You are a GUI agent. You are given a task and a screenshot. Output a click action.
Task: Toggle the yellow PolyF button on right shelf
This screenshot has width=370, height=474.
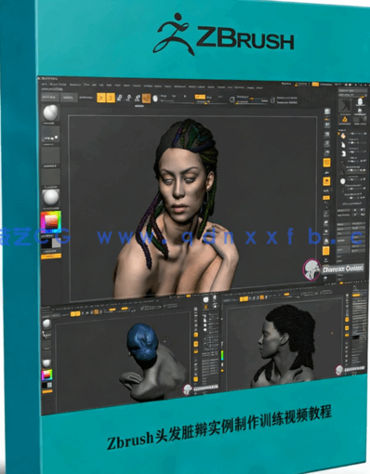[x=326, y=251]
